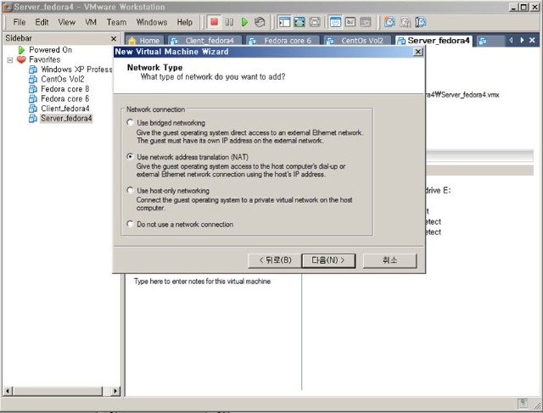
Task: Click the Powered On green arrow icon
Action: [x=21, y=50]
